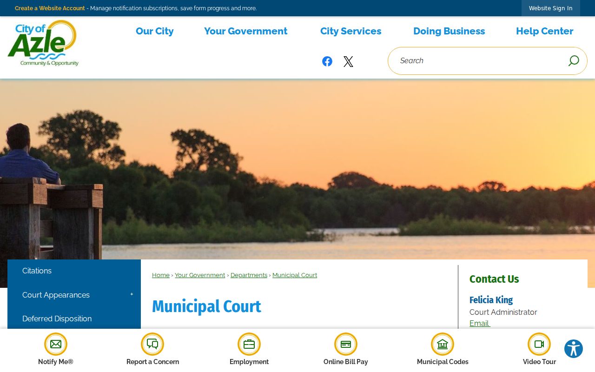Screen dimensions: 595x372
Task: Click the Departments breadcrumb link
Action: click(249, 275)
